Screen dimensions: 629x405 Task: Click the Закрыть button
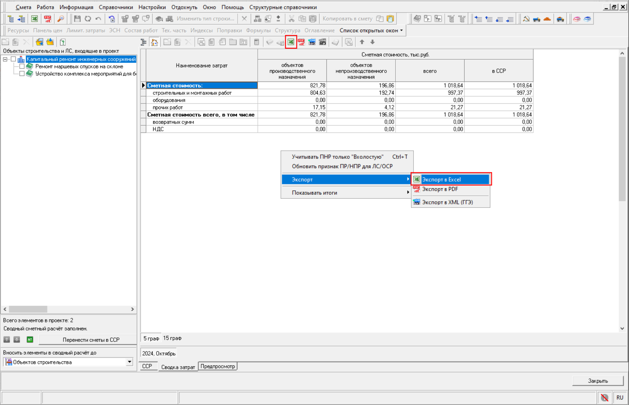(x=597, y=381)
